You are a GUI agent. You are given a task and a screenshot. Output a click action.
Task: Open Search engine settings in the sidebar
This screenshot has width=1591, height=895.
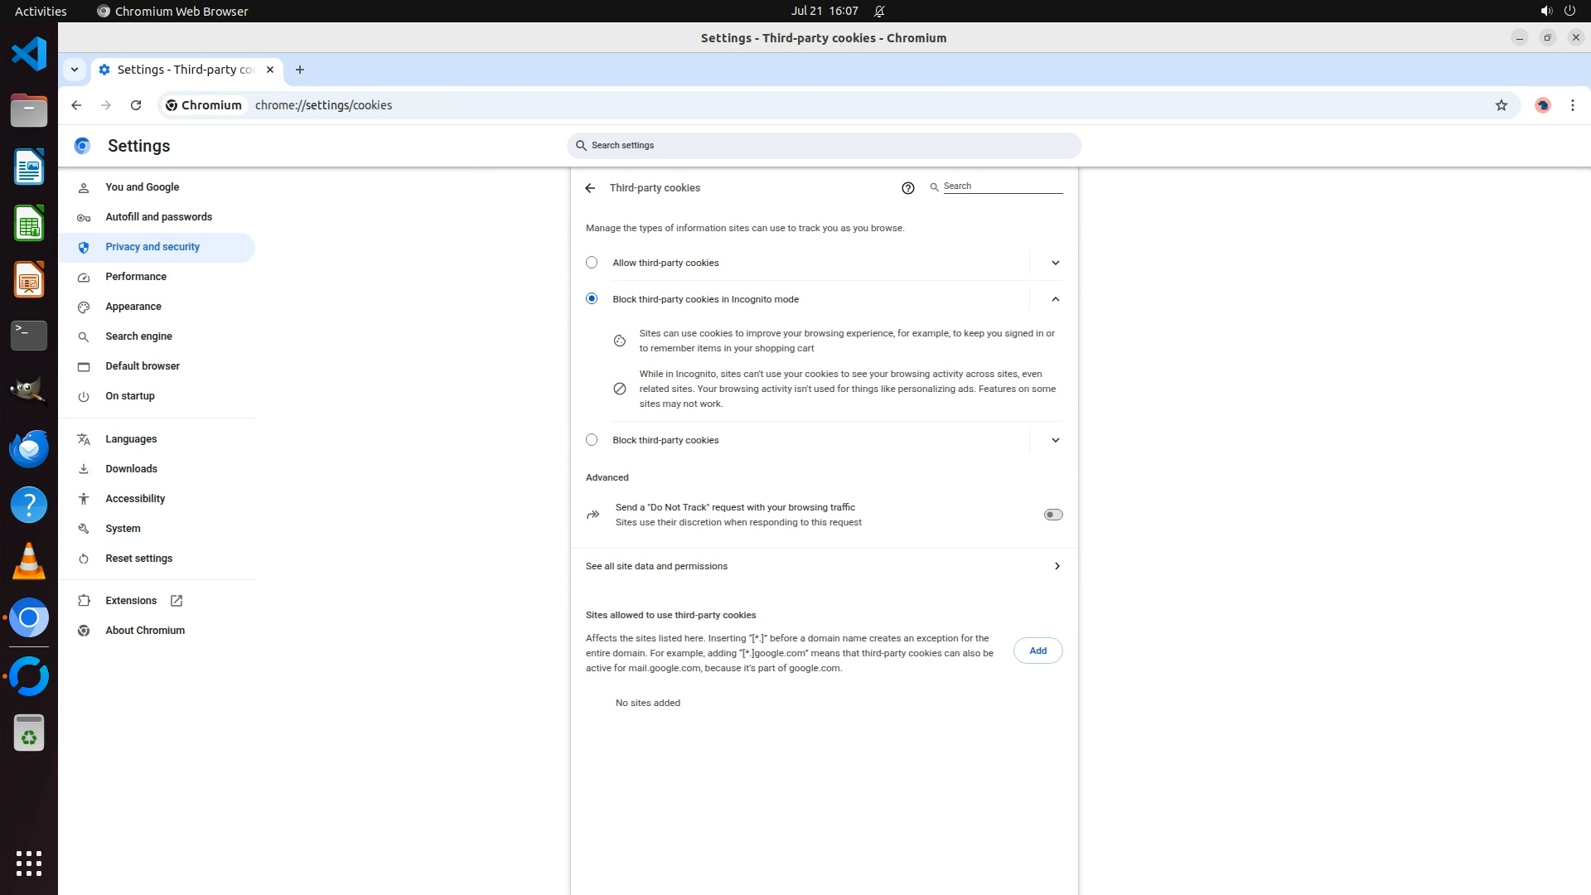click(138, 336)
